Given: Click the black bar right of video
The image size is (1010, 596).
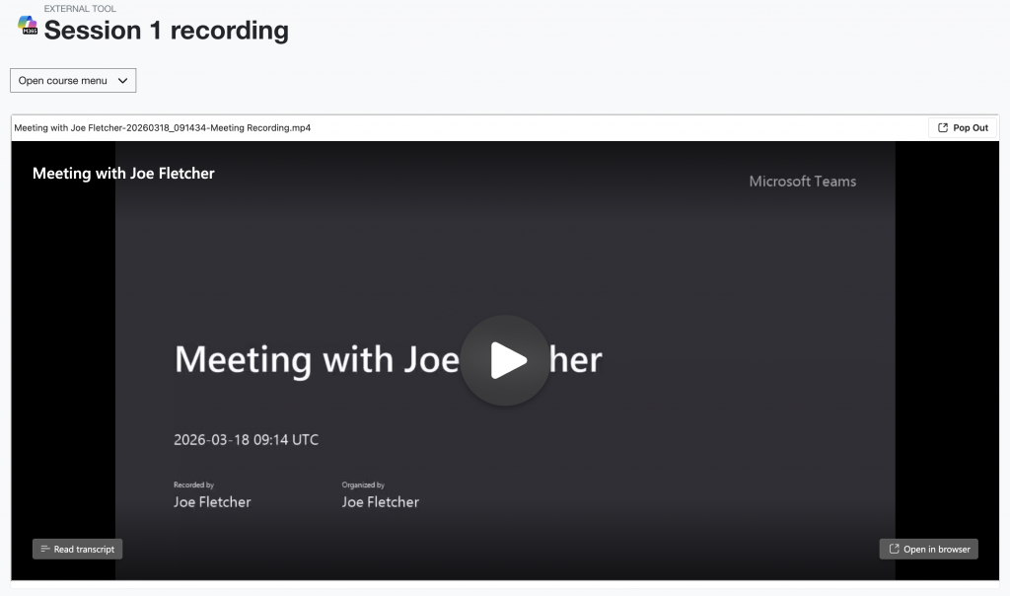Looking at the screenshot, I should click(x=951, y=345).
